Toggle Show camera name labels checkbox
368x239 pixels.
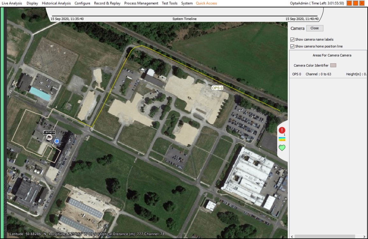coord(292,40)
